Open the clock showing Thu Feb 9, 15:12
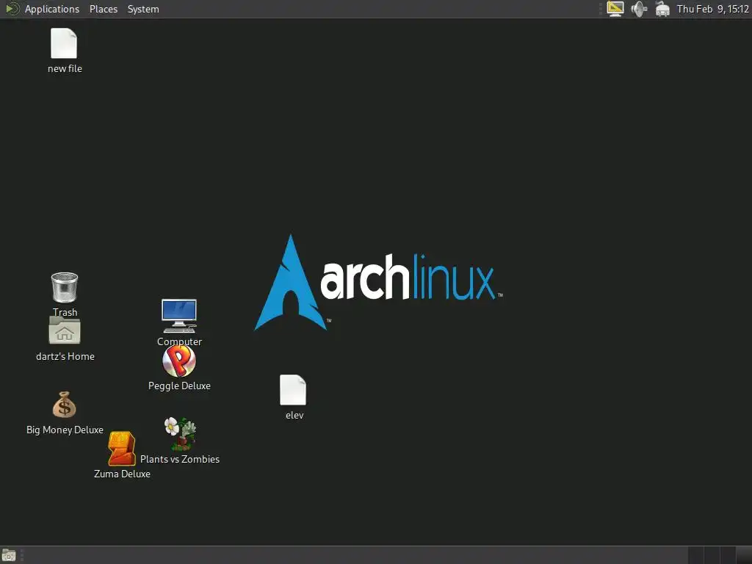Viewport: 752px width, 564px height. [712, 9]
